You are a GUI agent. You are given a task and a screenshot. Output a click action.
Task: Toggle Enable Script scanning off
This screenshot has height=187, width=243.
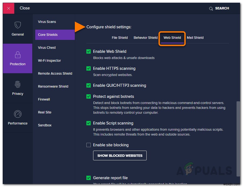click(x=89, y=123)
